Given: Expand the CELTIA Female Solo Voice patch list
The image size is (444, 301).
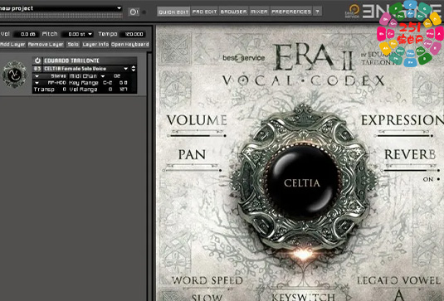Looking at the screenshot, I should [125, 69].
